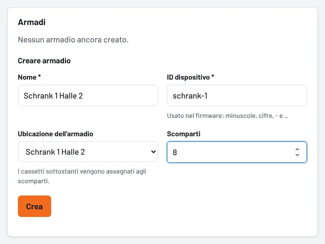
Task: Increase Scomparti with the up arrow
Action: (x=297, y=149)
